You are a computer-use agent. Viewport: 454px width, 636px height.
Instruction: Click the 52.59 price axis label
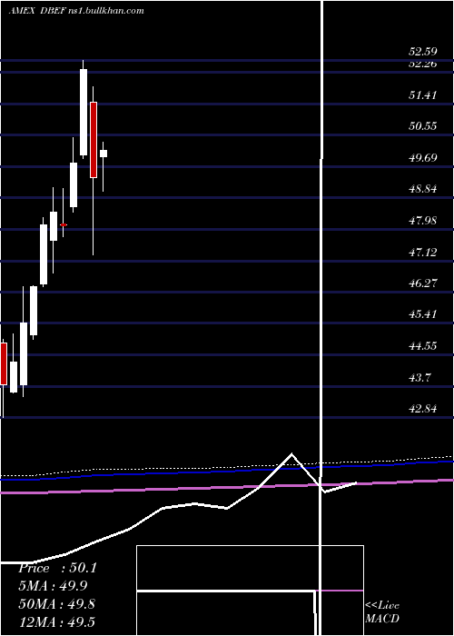point(423,52)
